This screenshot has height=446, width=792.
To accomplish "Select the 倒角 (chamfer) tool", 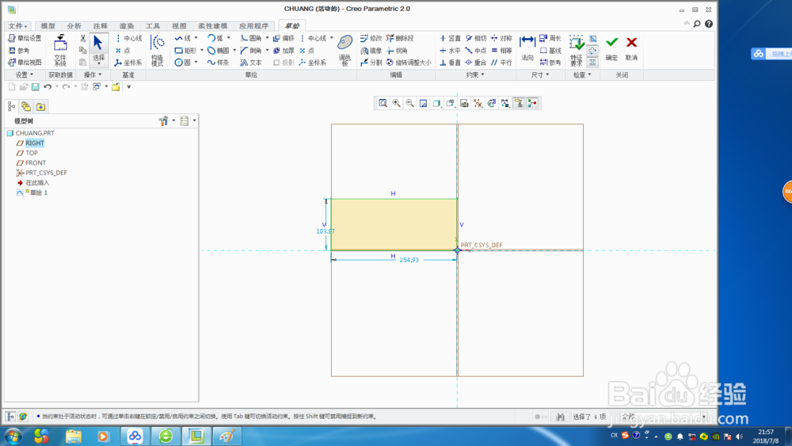I will [251, 51].
